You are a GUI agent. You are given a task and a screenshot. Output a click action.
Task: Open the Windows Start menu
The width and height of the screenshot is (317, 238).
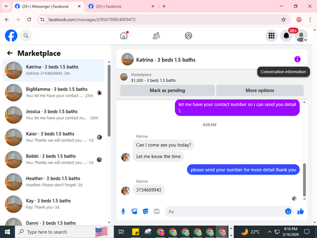[x=8, y=232]
